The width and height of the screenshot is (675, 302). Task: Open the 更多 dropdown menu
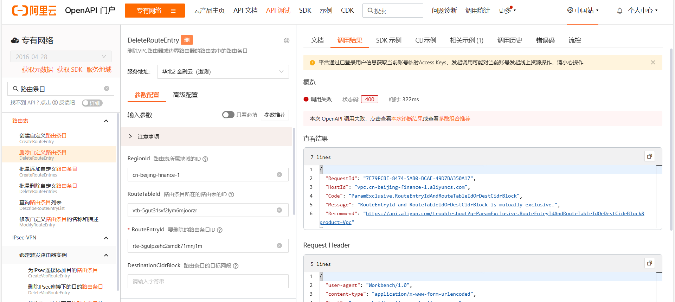(x=507, y=11)
